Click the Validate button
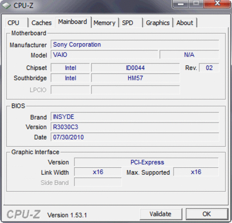The height and width of the screenshot is (223, 232). [161, 214]
